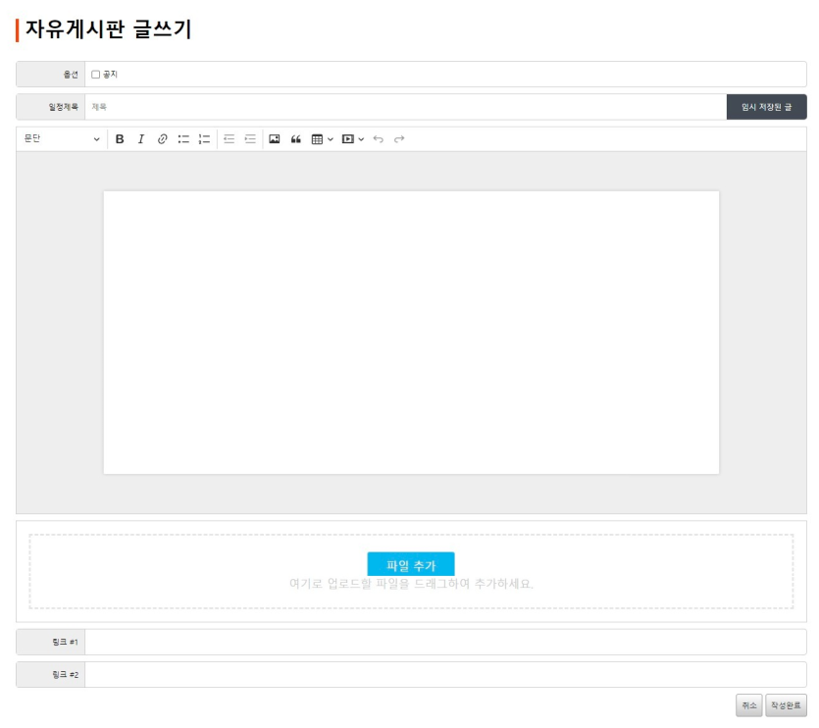Toggle bold text formatting
Image resolution: width=819 pixels, height=728 pixels.
pos(120,139)
